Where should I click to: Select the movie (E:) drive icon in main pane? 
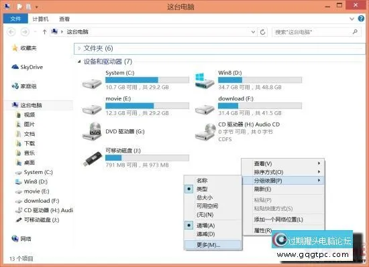(92, 109)
